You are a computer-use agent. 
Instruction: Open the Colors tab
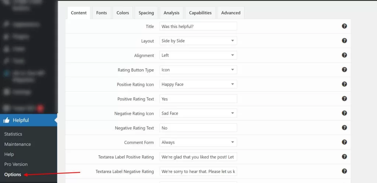[x=123, y=13]
